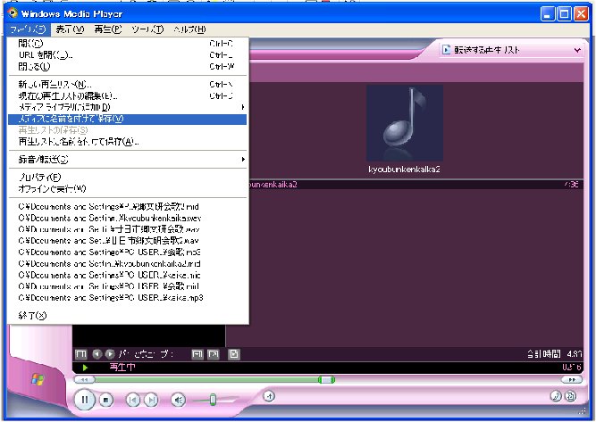Viewport: 596px width, 422px height.
Task: Click the rewind button on seek bar
Action: pos(84,379)
